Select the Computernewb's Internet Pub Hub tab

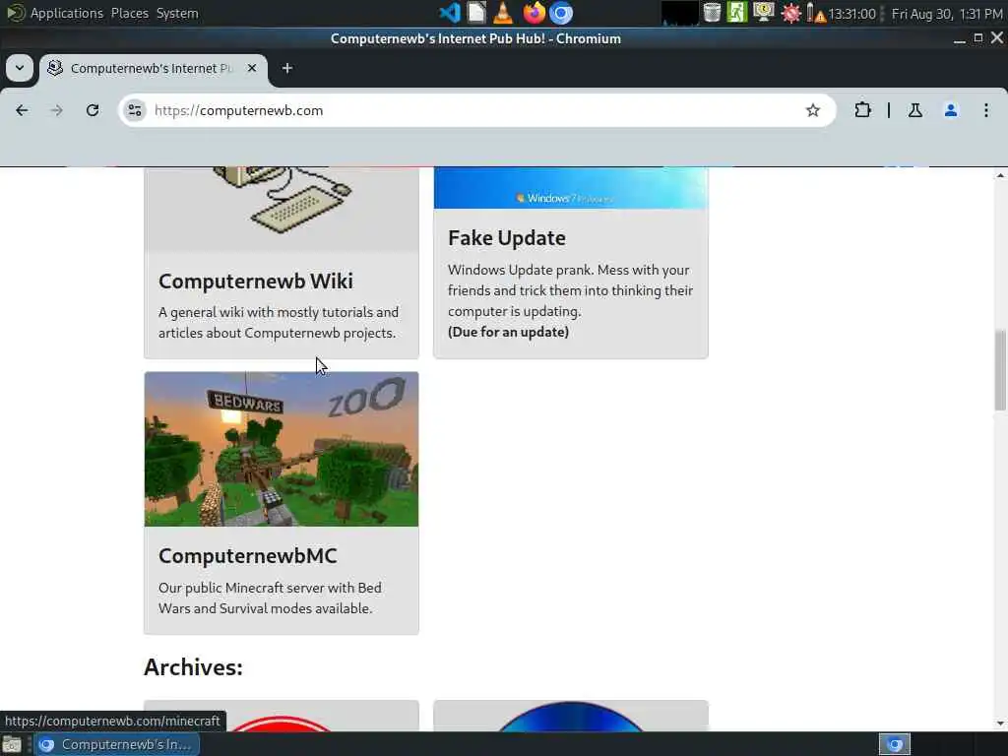tap(153, 68)
